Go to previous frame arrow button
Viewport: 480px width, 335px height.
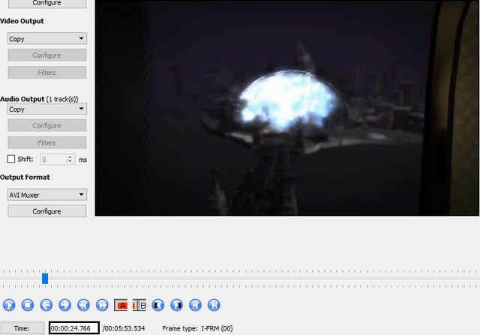[x=46, y=305]
